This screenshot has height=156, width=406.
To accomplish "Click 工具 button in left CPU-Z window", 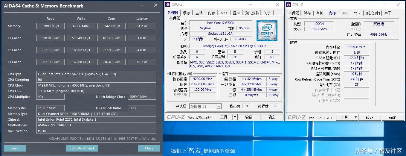I will (x=224, y=117).
